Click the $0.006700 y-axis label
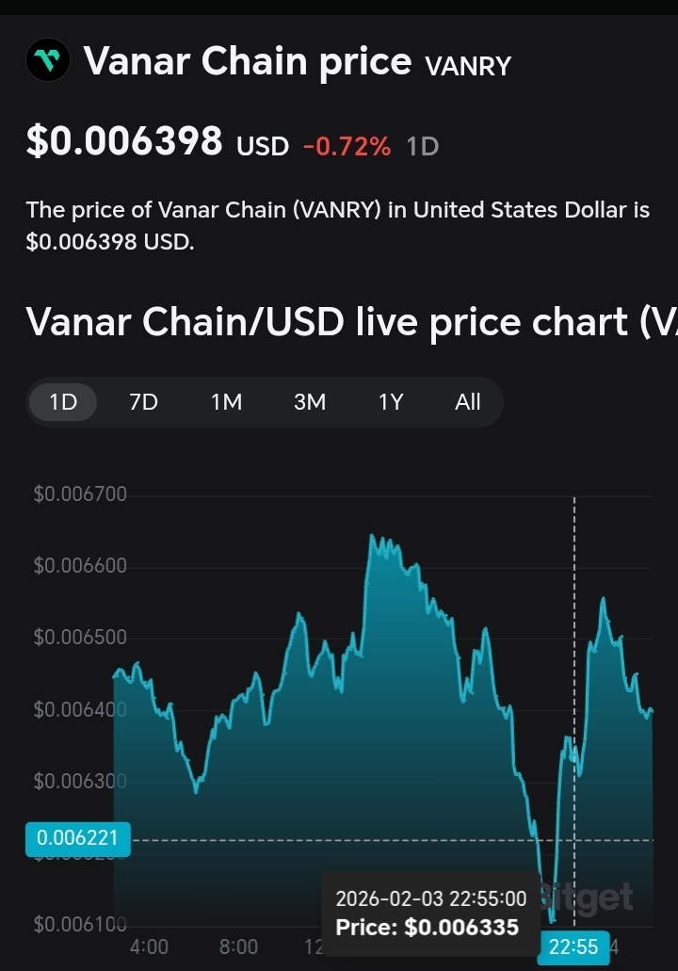The height and width of the screenshot is (971, 678). coord(80,495)
